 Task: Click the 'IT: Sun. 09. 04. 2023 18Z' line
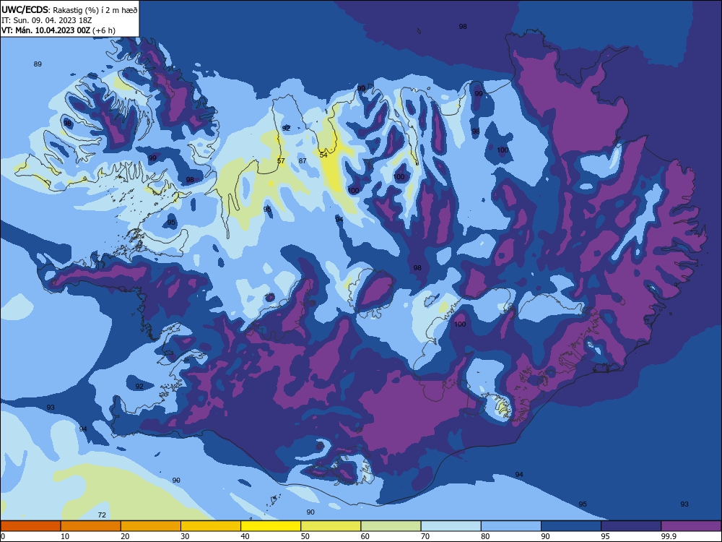click(45, 20)
